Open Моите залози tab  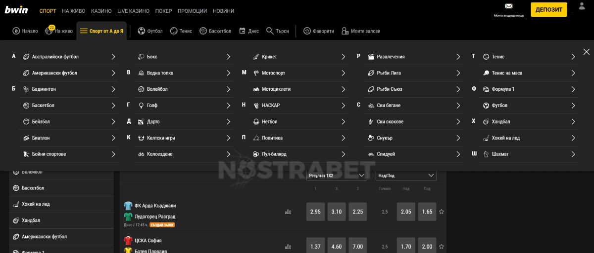coord(361,31)
